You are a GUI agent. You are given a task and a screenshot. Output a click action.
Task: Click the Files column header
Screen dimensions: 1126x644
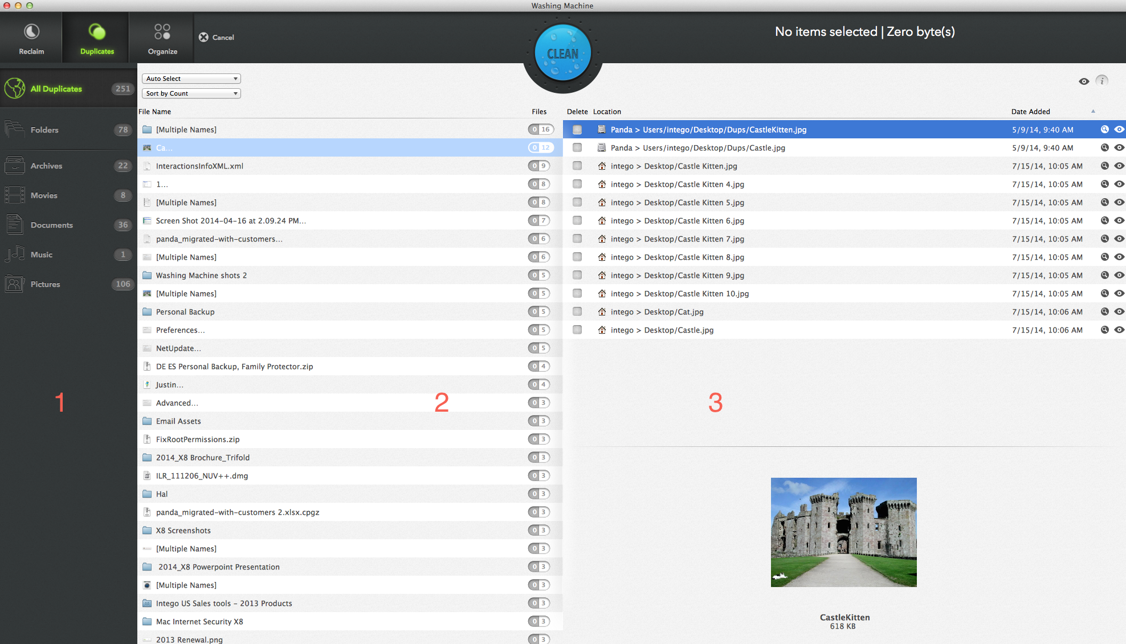point(539,112)
